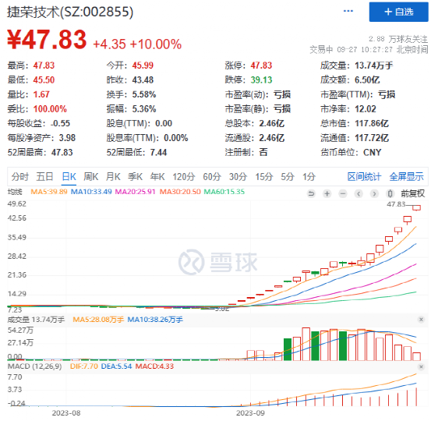This screenshot has height=421, width=431.
Task: Switch to the 15分 chart tab
Action: coord(264,176)
